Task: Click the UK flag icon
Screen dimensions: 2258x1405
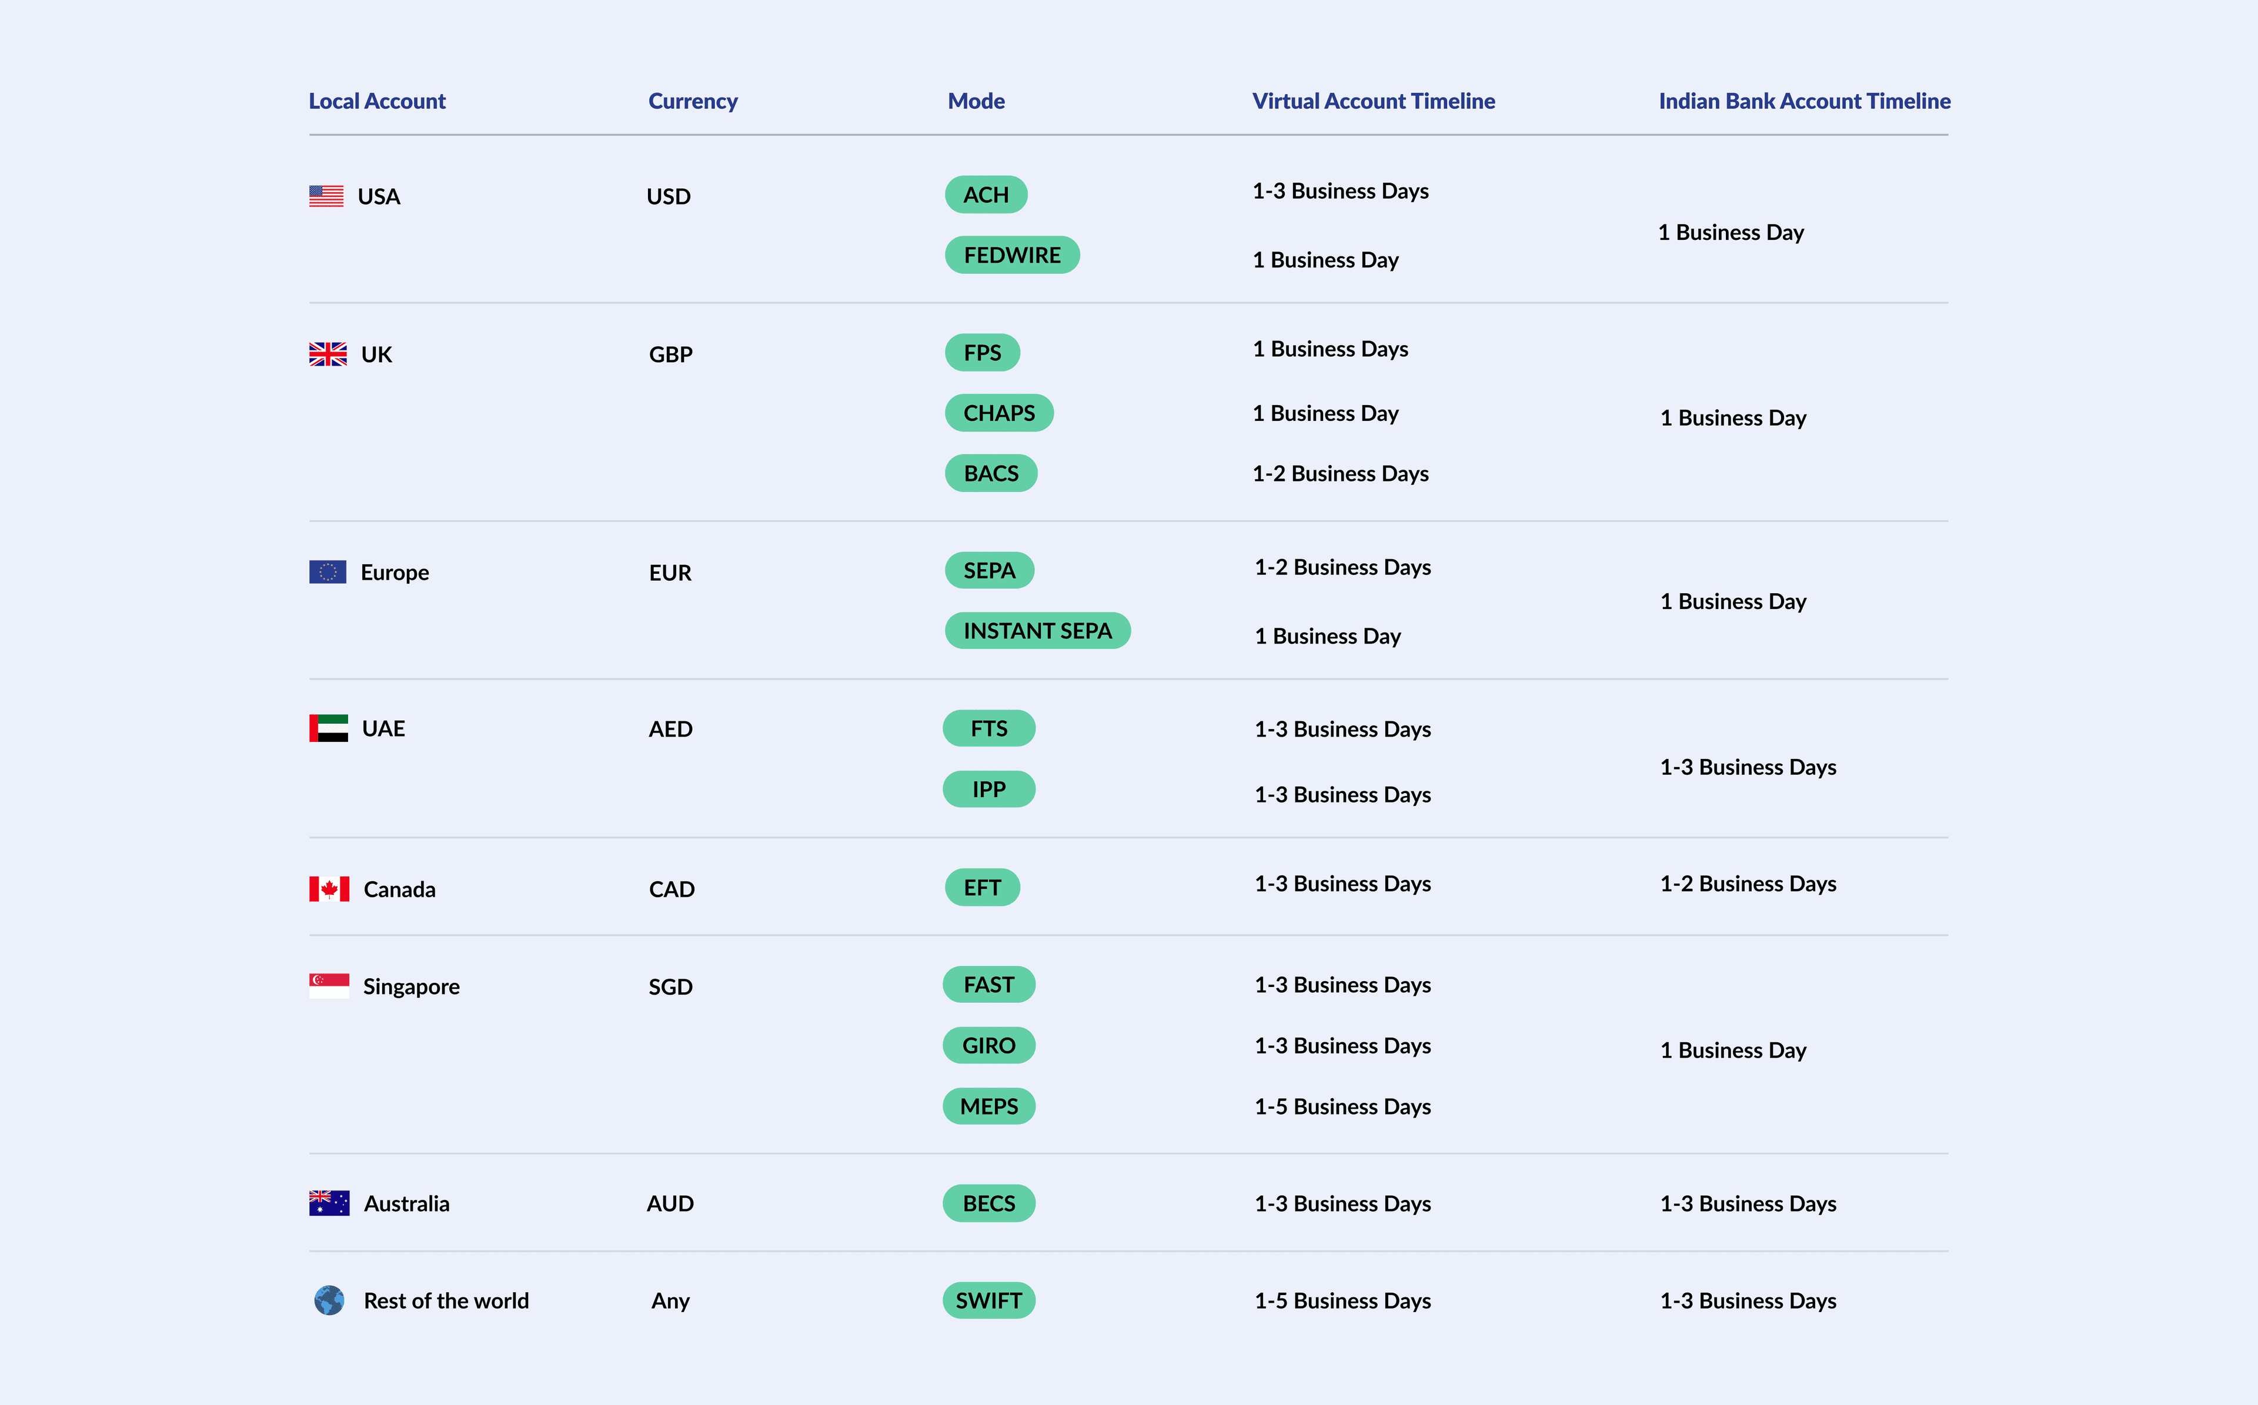Action: point(328,354)
